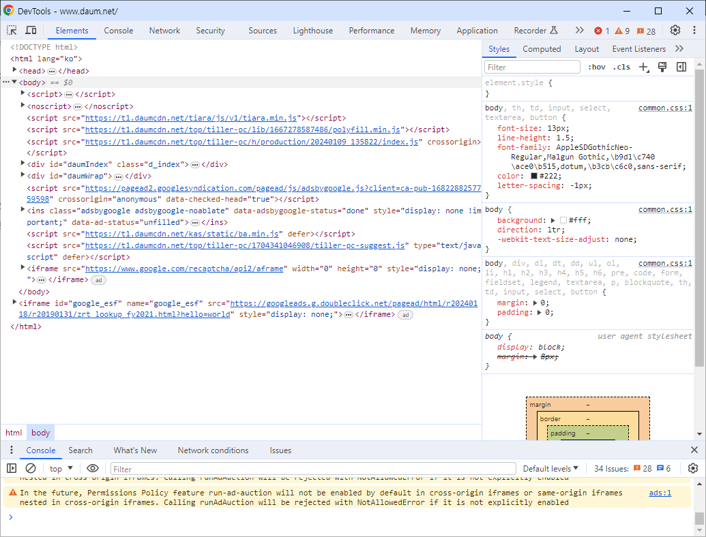Expand the adsbygoogle ins element
This screenshot has height=537, width=706.
(x=23, y=210)
